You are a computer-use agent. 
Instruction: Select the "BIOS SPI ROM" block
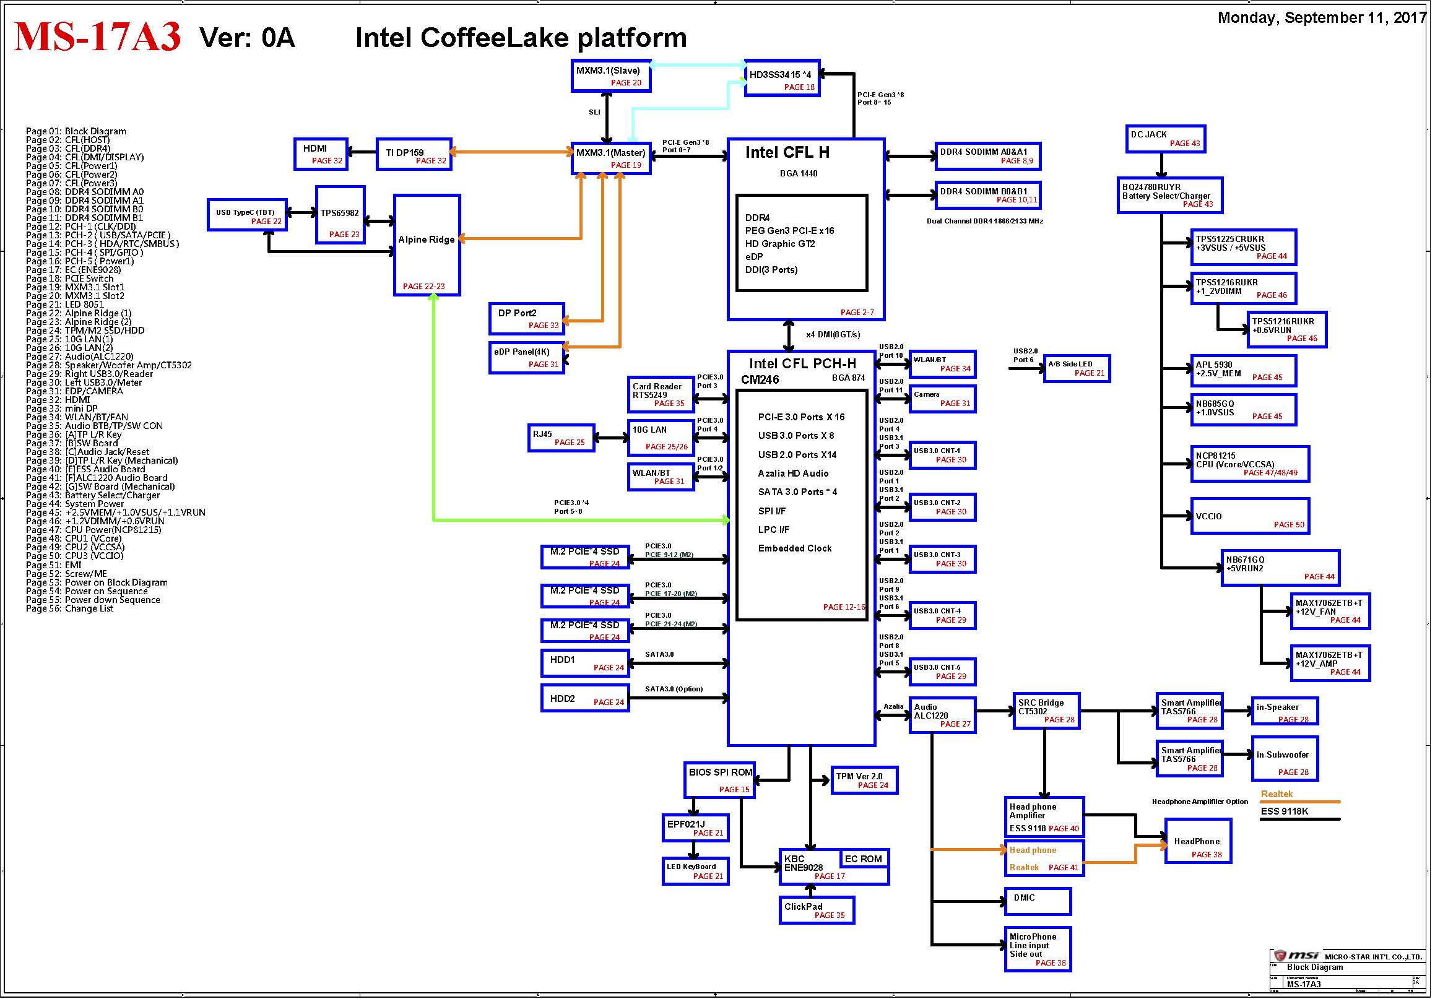tap(720, 780)
